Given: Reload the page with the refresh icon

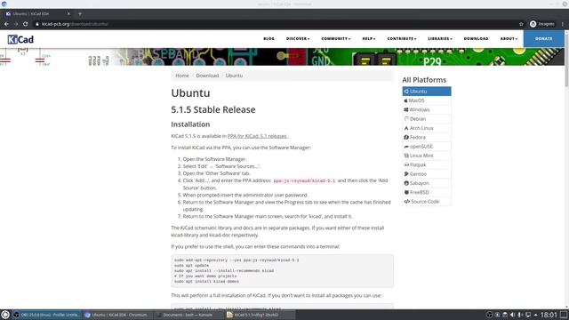Looking at the screenshot, I should coord(26,24).
